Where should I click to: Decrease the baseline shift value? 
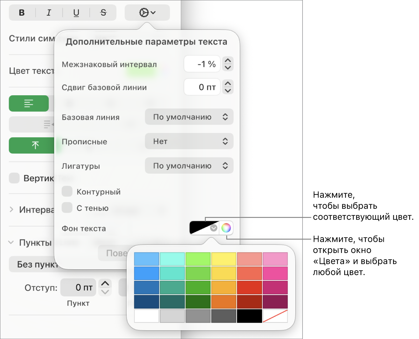(x=228, y=90)
